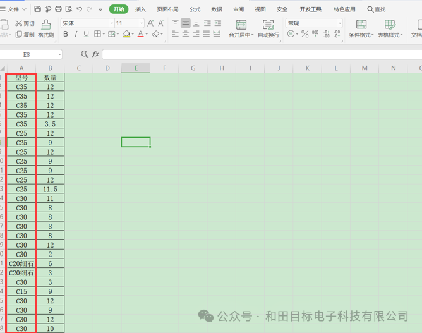
Task: Select the cell containing C15
Action: click(21, 291)
